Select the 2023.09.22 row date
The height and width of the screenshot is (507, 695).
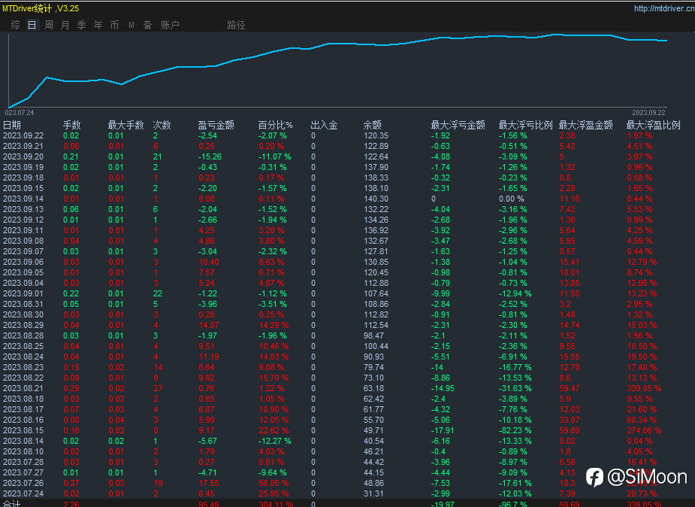coord(23,136)
